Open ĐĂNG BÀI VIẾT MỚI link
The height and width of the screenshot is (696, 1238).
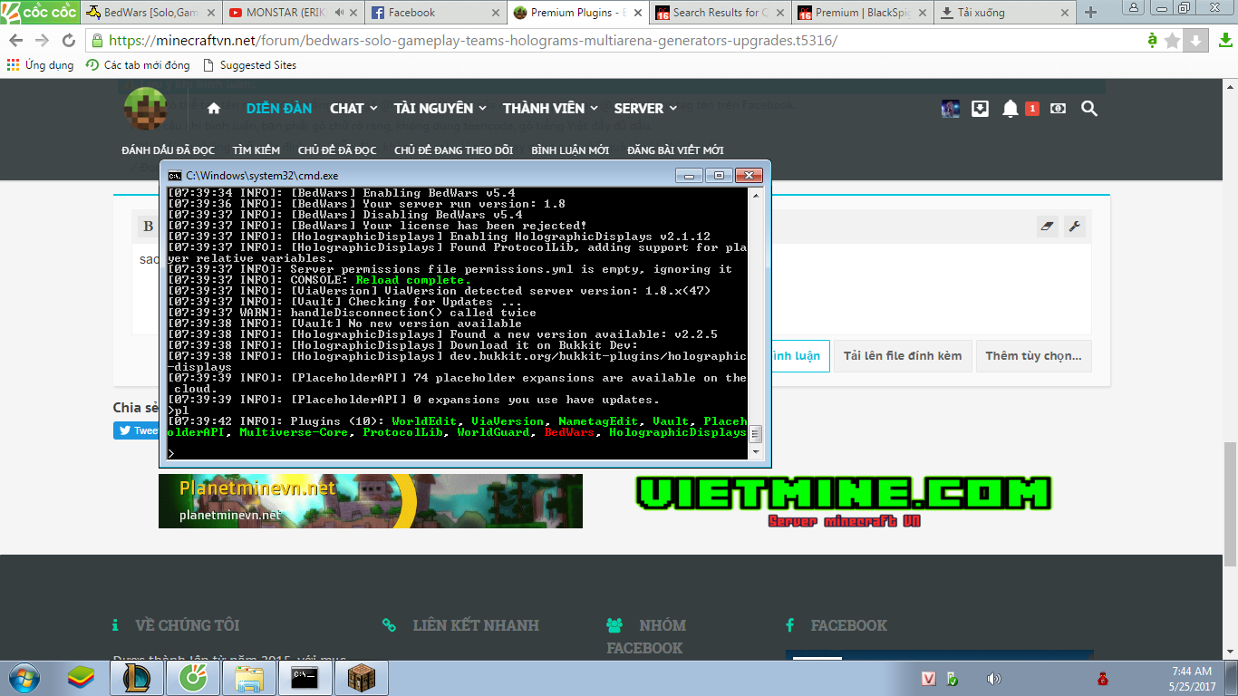tap(675, 150)
